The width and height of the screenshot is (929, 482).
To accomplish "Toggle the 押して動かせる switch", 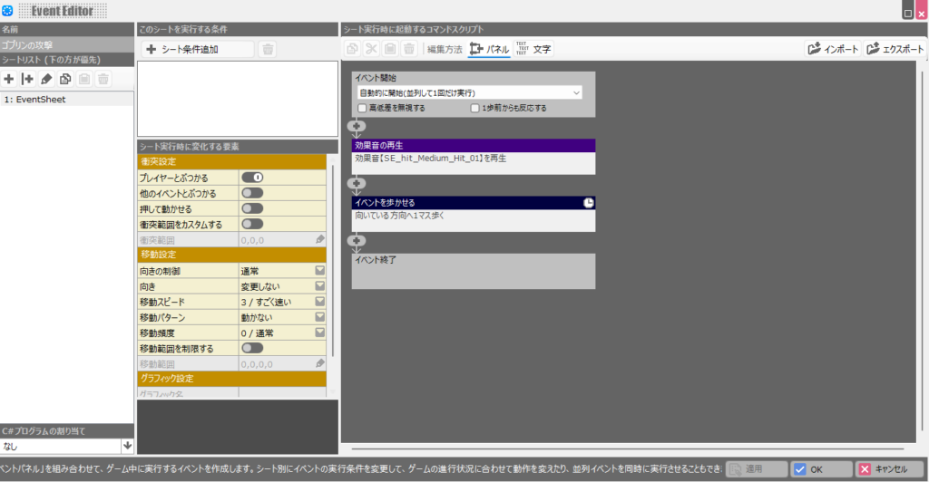I will (x=252, y=208).
